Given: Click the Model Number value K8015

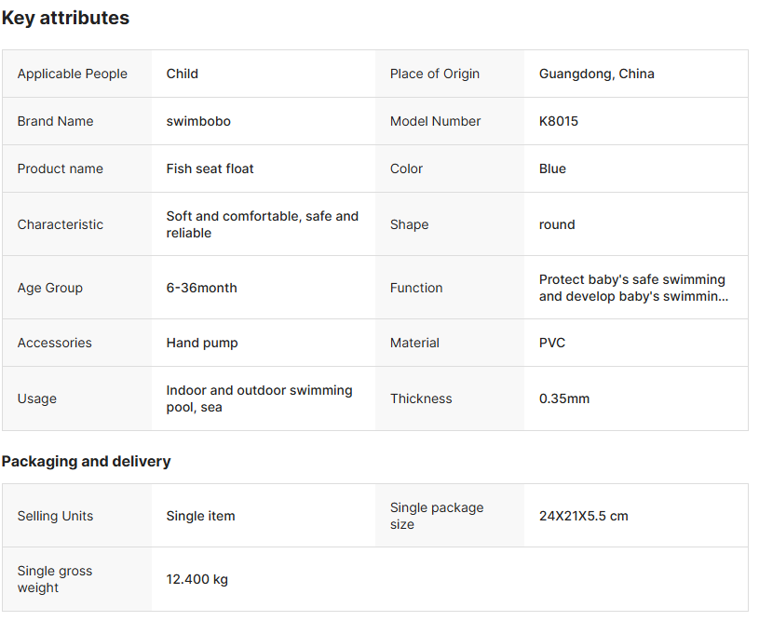Looking at the screenshot, I should click(559, 121).
